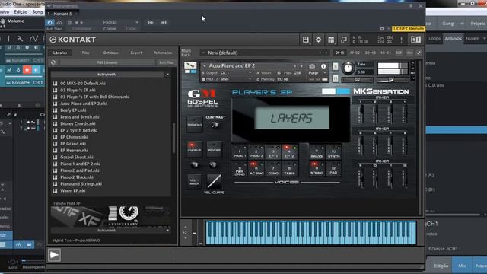Screen dimensions: 487x274
Task: Solo the instrument with S button
Action: click(x=336, y=66)
